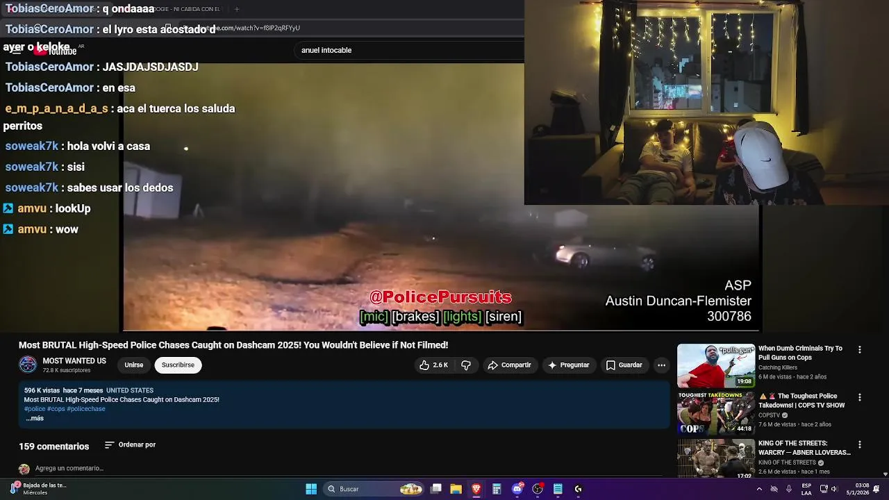
Task: Click the volume speaker tray icon
Action: [835, 489]
